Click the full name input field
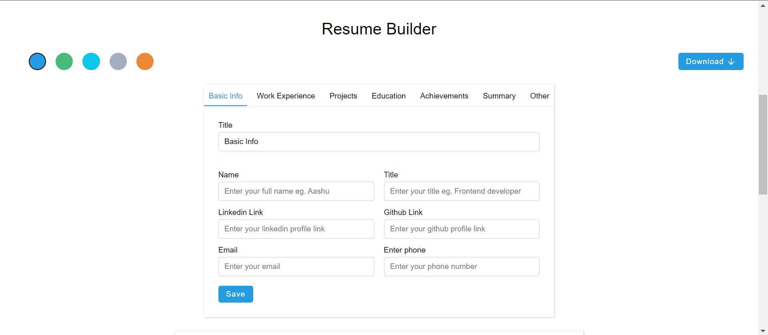Image resolution: width=768 pixels, height=335 pixels. (296, 191)
